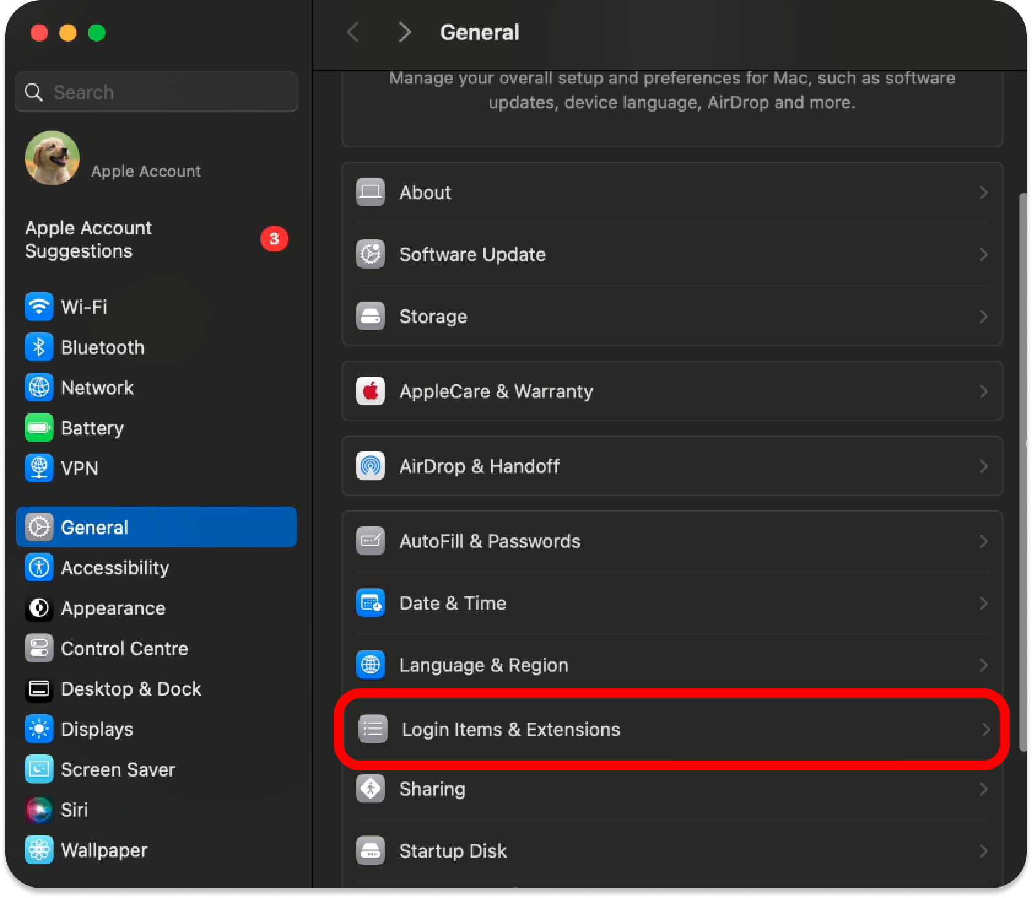Expand the Storage row chevron
Screen dimensions: 1032x898
coord(983,317)
